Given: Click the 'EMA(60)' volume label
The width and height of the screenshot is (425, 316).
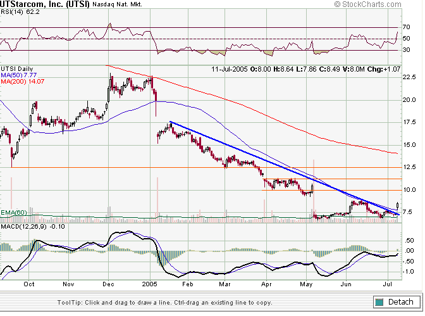Looking at the screenshot, I should pos(14,213).
